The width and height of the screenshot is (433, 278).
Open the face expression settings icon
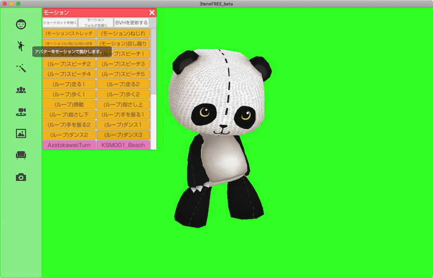pos(21,24)
